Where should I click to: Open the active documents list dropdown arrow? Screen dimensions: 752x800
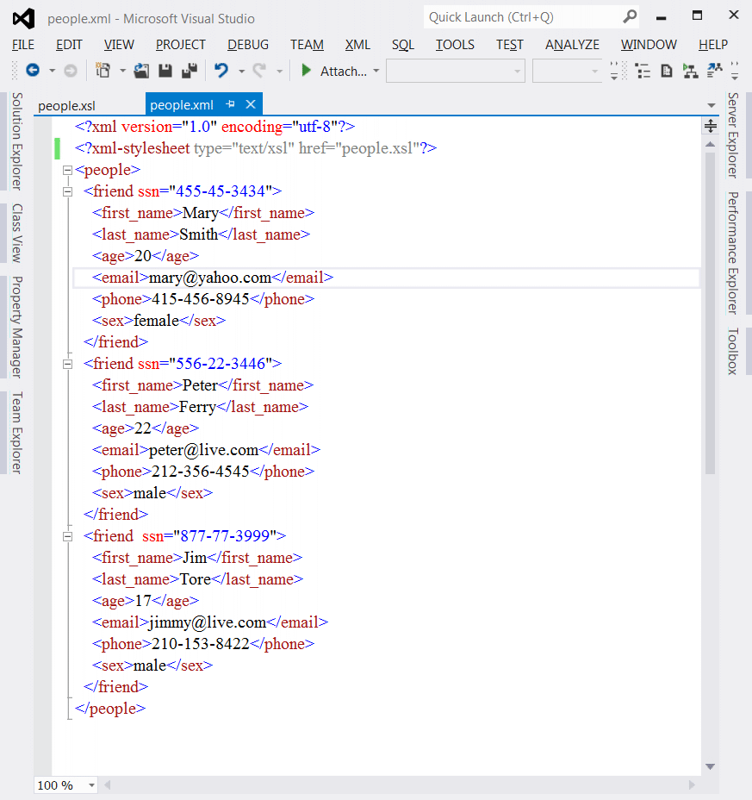pos(712,105)
